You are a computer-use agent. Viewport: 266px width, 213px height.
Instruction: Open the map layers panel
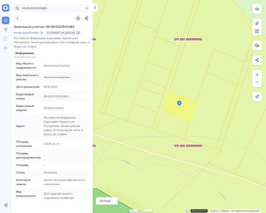257,9
